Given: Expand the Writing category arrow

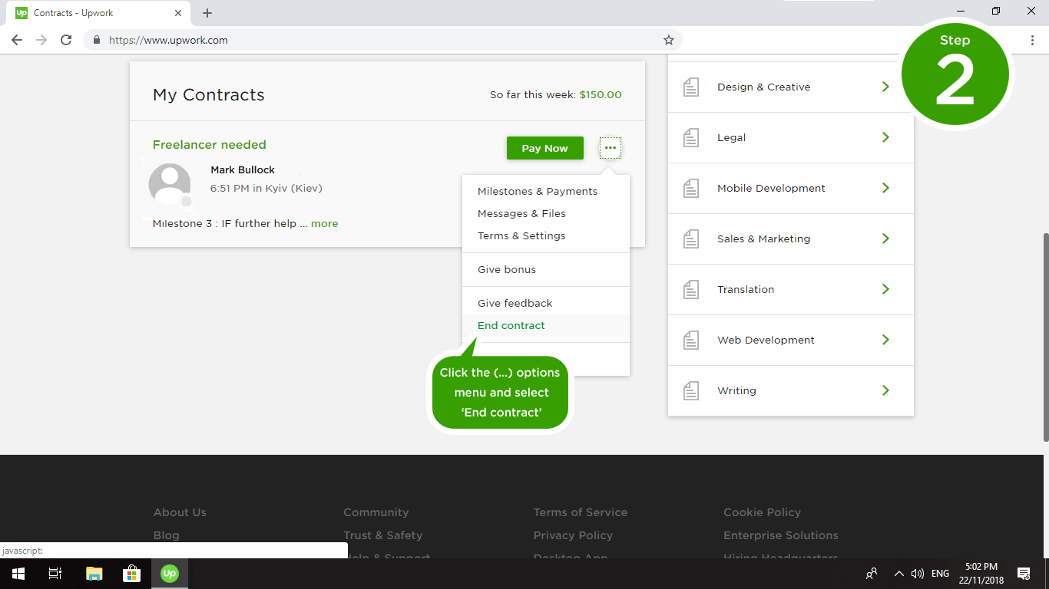Looking at the screenshot, I should (x=885, y=390).
